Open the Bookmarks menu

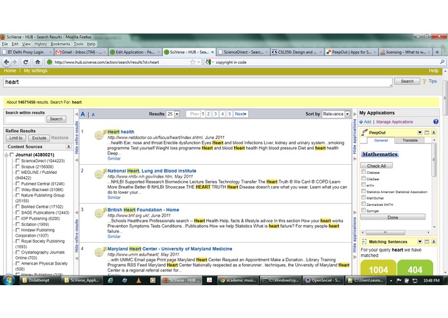click(x=60, y=44)
